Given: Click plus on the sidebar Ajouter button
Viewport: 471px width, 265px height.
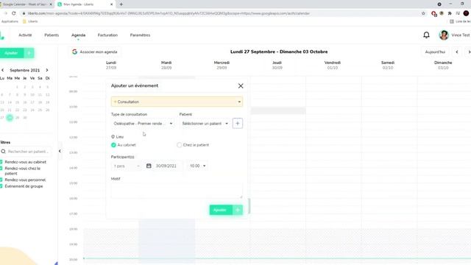Looking at the screenshot, I should [x=29, y=53].
